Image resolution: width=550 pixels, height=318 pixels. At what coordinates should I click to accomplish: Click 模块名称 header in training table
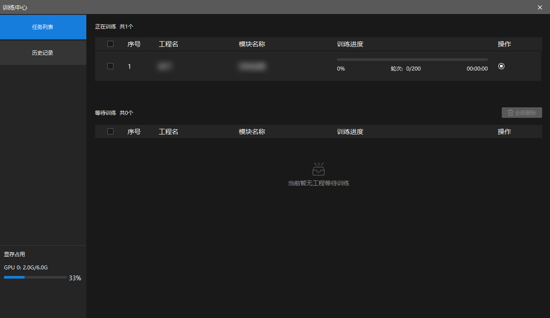[252, 44]
